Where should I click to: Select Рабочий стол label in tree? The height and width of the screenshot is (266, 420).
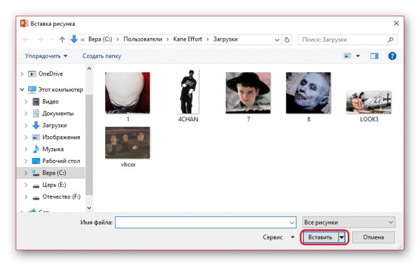pos(61,161)
